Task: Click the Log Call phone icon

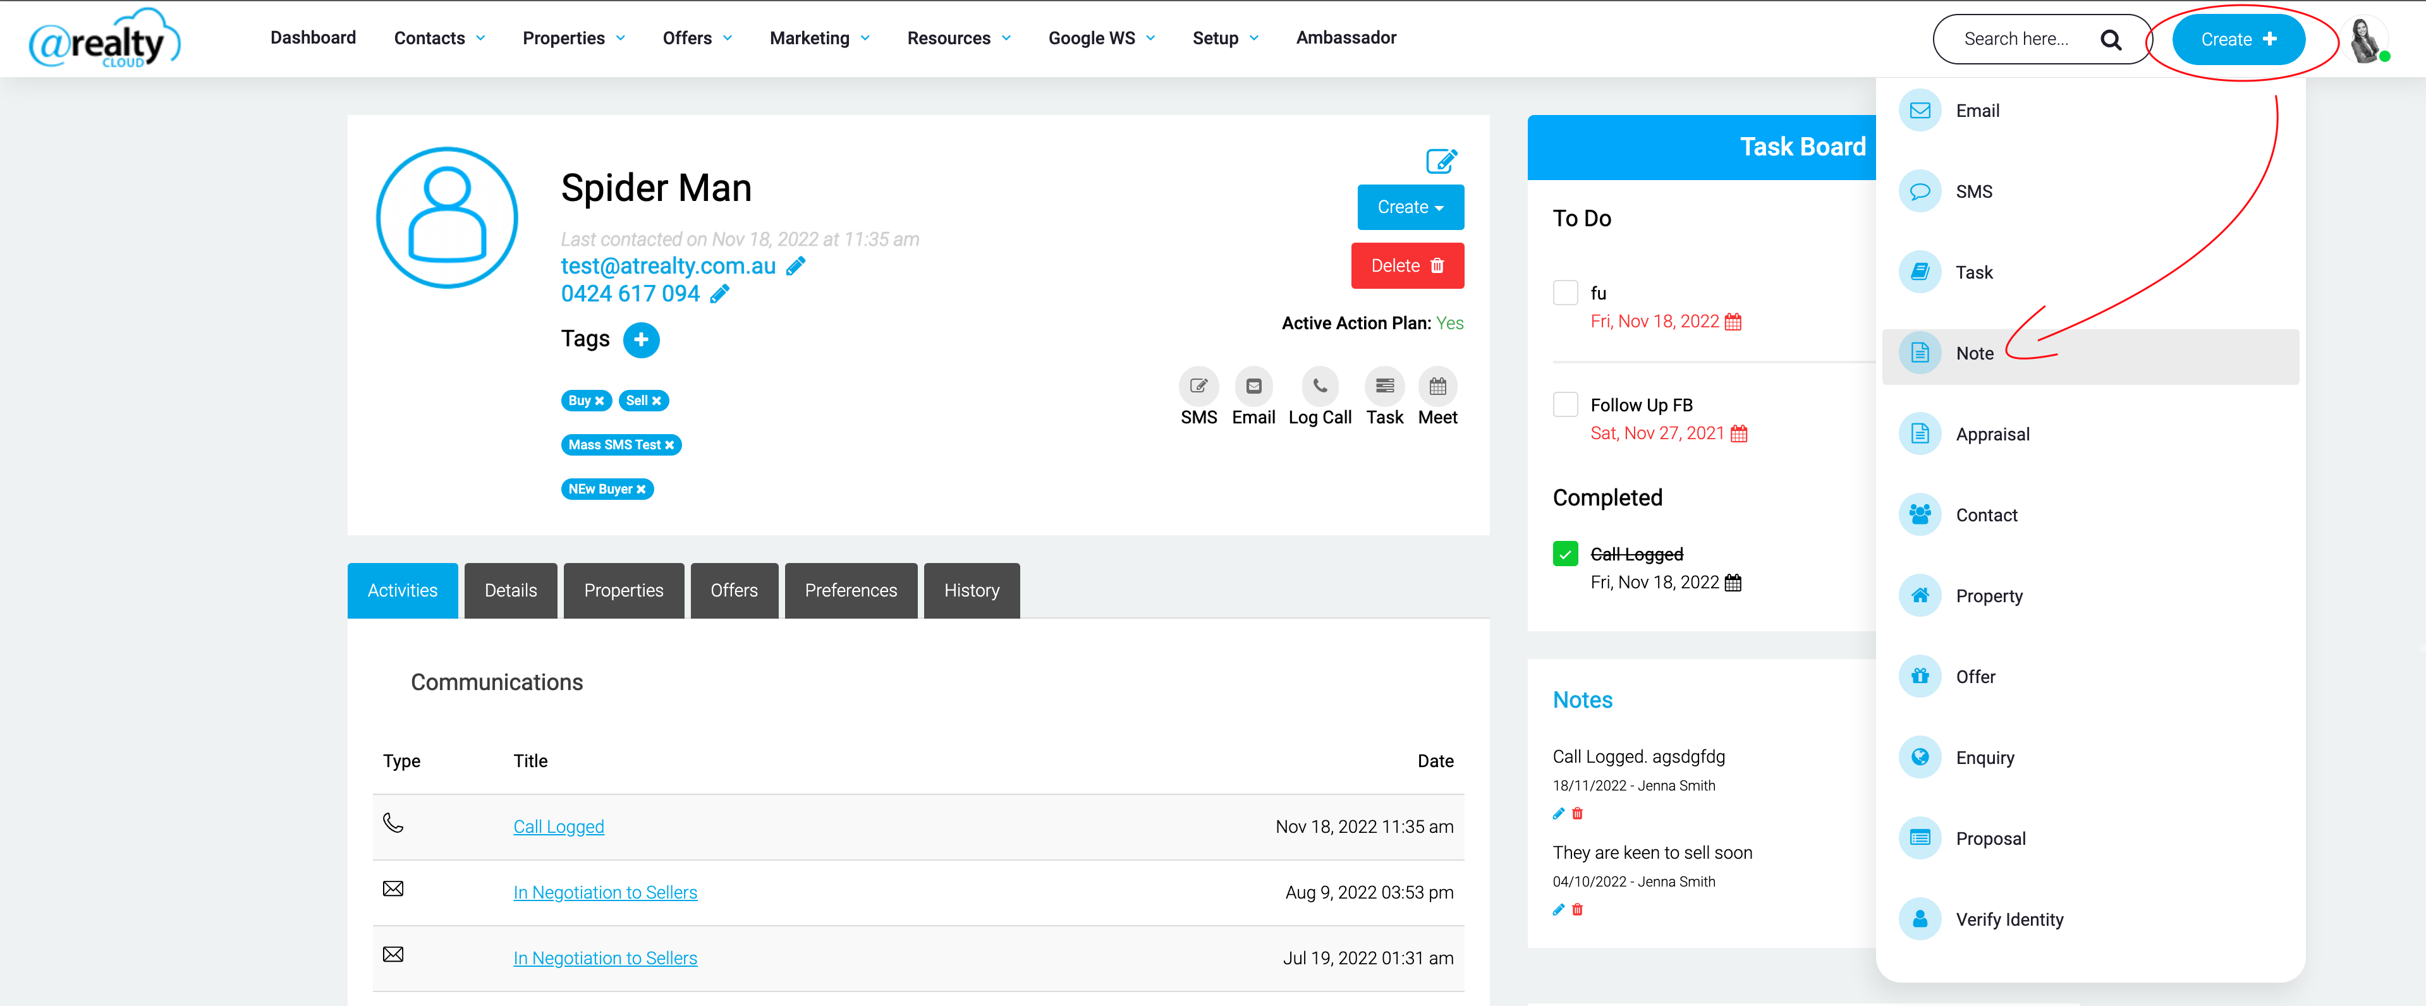Action: point(1319,386)
